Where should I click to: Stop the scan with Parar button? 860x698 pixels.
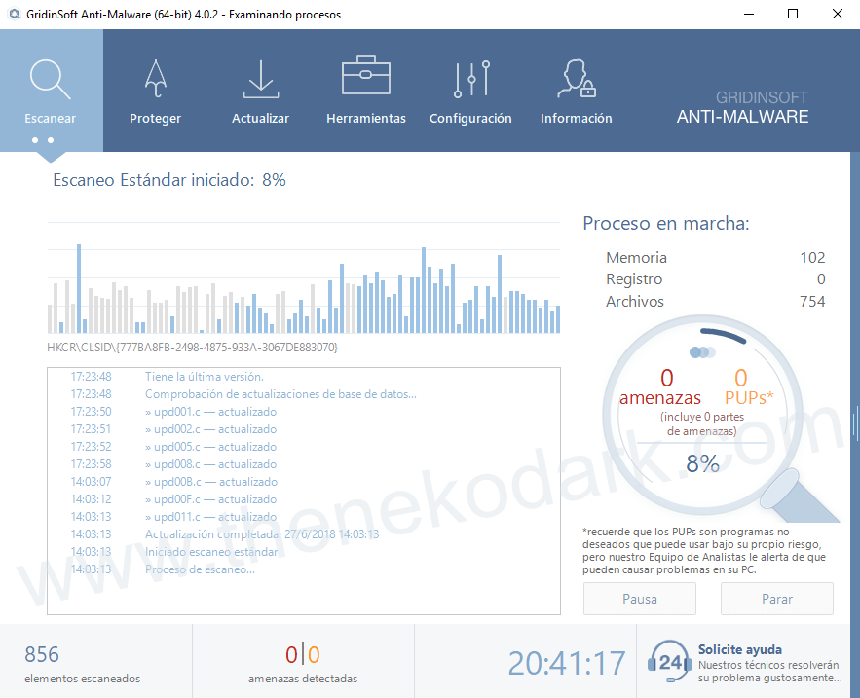click(776, 599)
